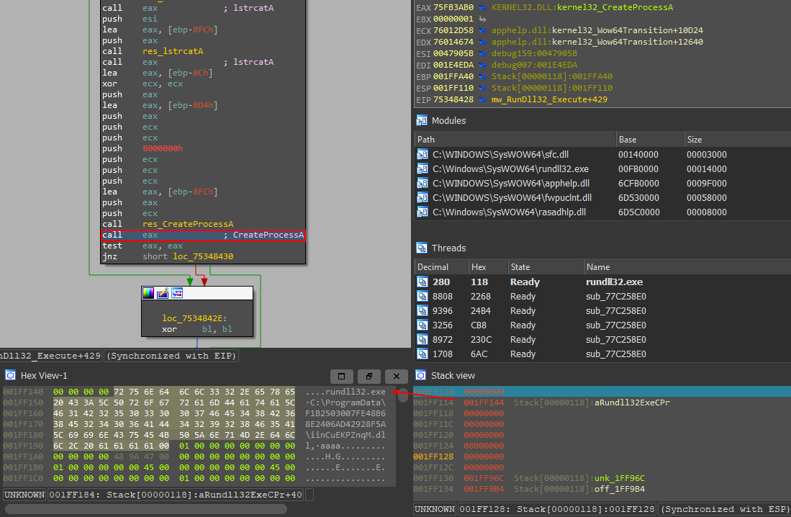Click the thread icon for thread 280
The image size is (791, 517).
point(422,282)
